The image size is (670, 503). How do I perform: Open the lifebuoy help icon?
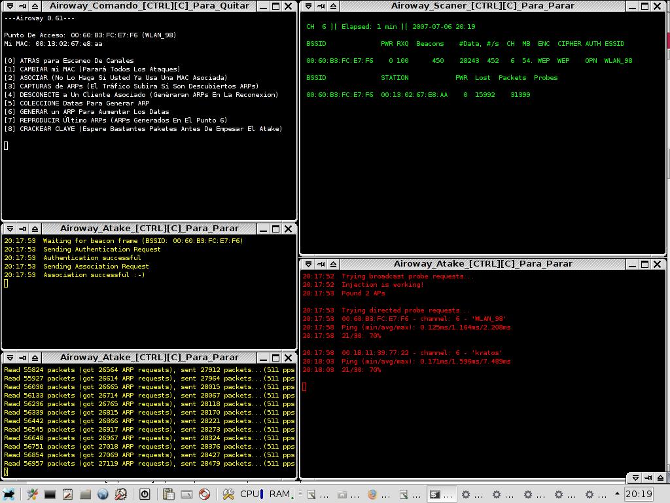[204, 494]
